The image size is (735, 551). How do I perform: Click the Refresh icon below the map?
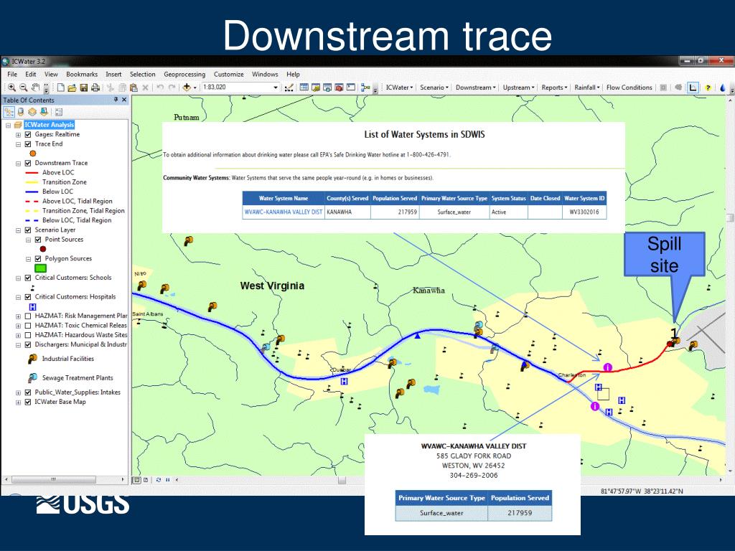(159, 480)
